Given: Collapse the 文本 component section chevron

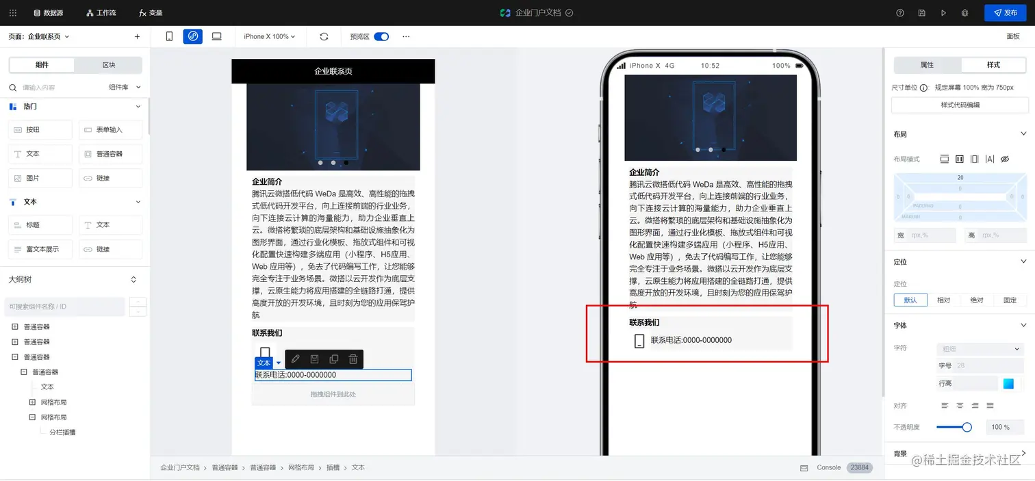Looking at the screenshot, I should [138, 202].
